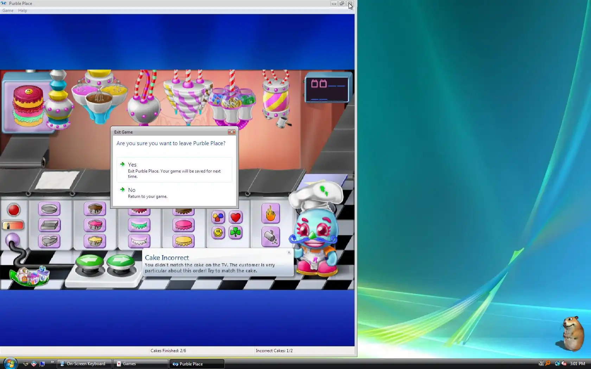Click the 'Incorrect Cakes: 1/2' status text

(274, 351)
